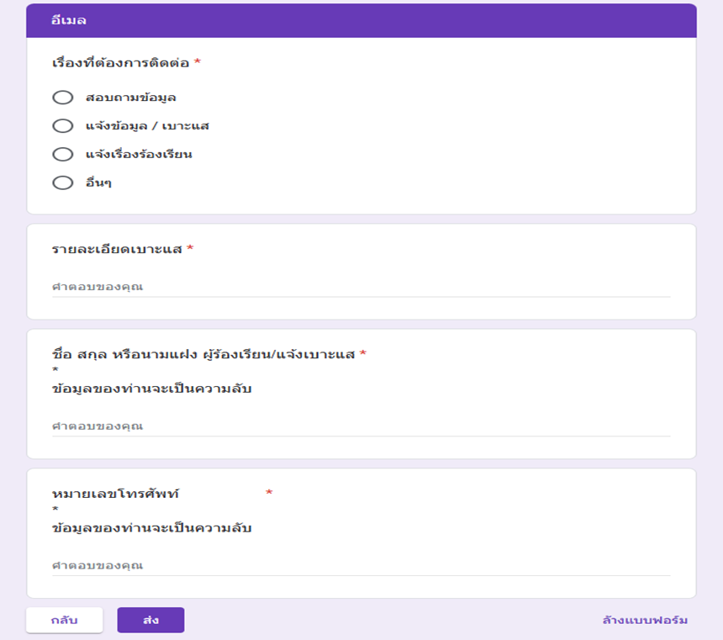Click the หมายเลขโทรศัพท์ question title
The image size is (723, 640).
click(116, 493)
